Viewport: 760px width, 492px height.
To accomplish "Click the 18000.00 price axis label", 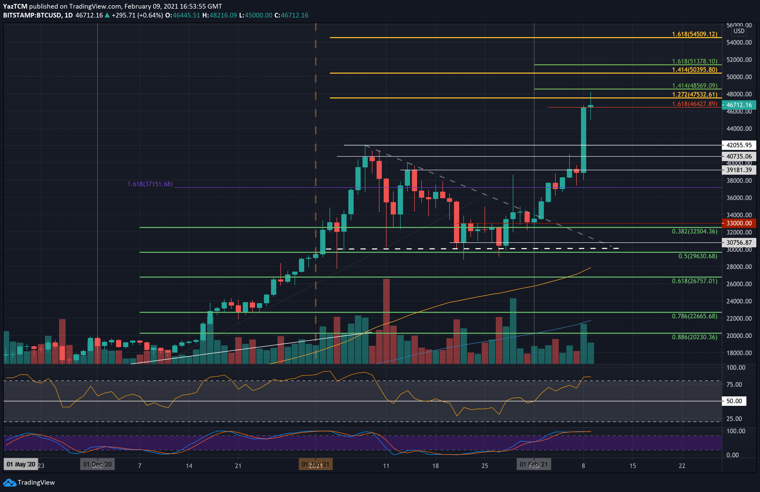I will coord(739,353).
